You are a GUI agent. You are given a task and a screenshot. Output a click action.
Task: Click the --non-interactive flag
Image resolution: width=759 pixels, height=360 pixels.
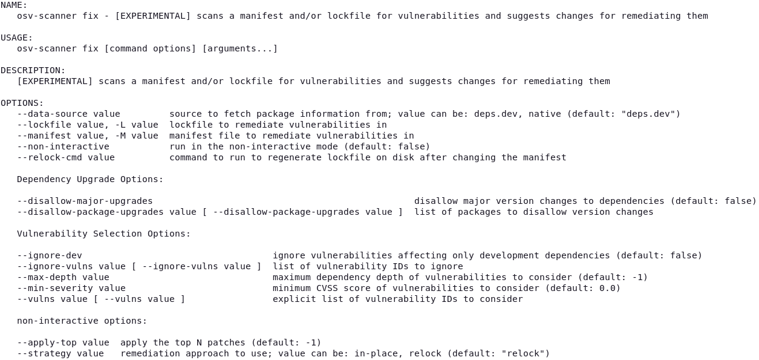coord(63,146)
